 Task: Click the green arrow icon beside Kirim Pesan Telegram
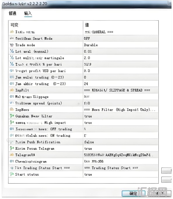(x=12, y=148)
